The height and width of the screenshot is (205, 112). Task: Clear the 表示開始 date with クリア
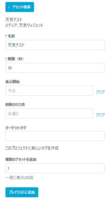coord(100,92)
